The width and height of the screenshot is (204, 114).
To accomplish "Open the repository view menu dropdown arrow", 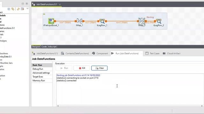I will pos(27,9).
